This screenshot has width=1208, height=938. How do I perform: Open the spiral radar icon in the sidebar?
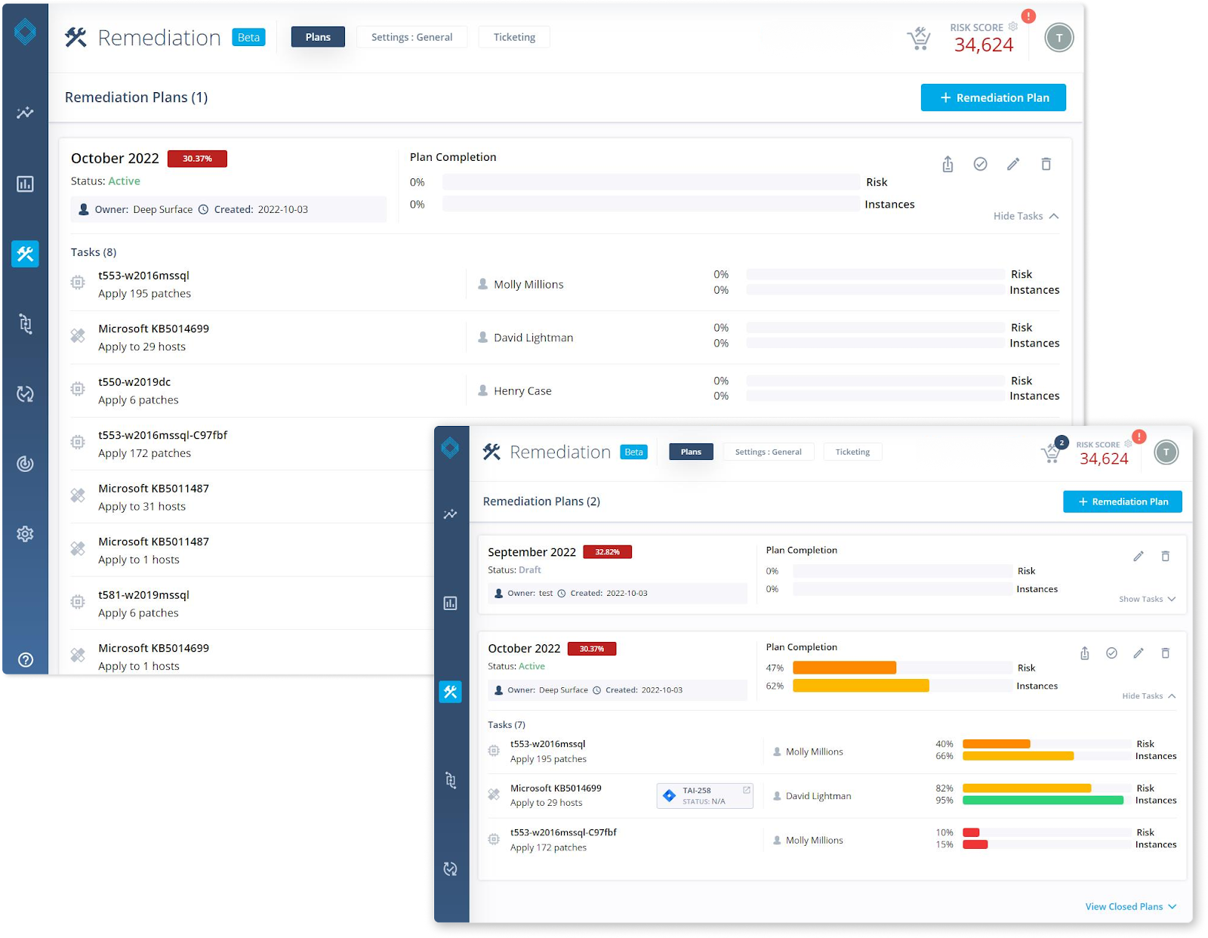click(x=25, y=464)
